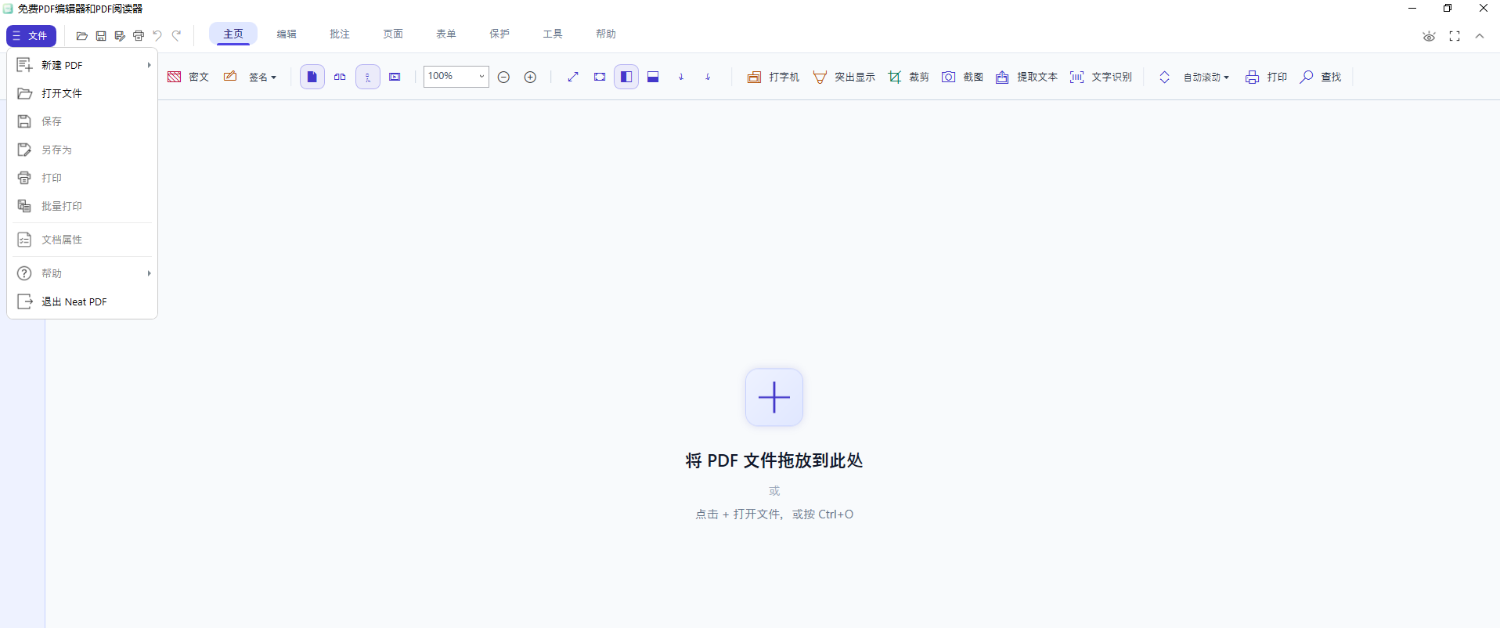
Task: Click the 密文 redaction tool
Action: [x=188, y=77]
